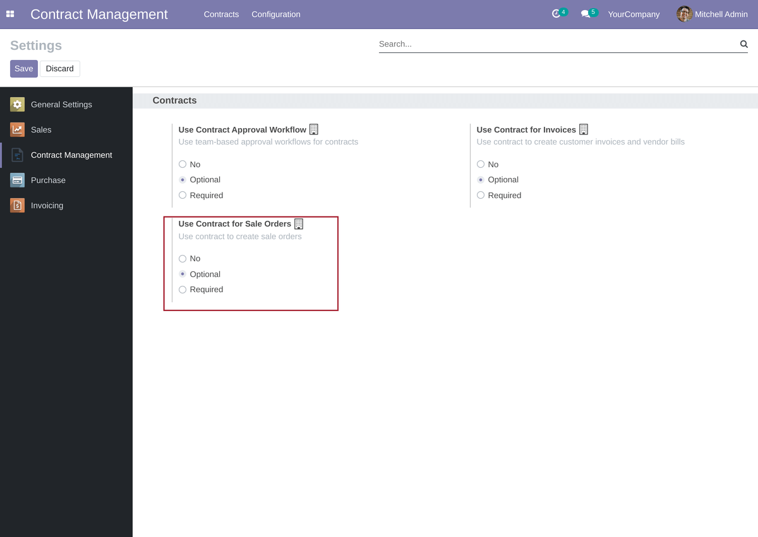Open the Sales settings sidebar icon
Screen dimensions: 758x537
pos(17,129)
